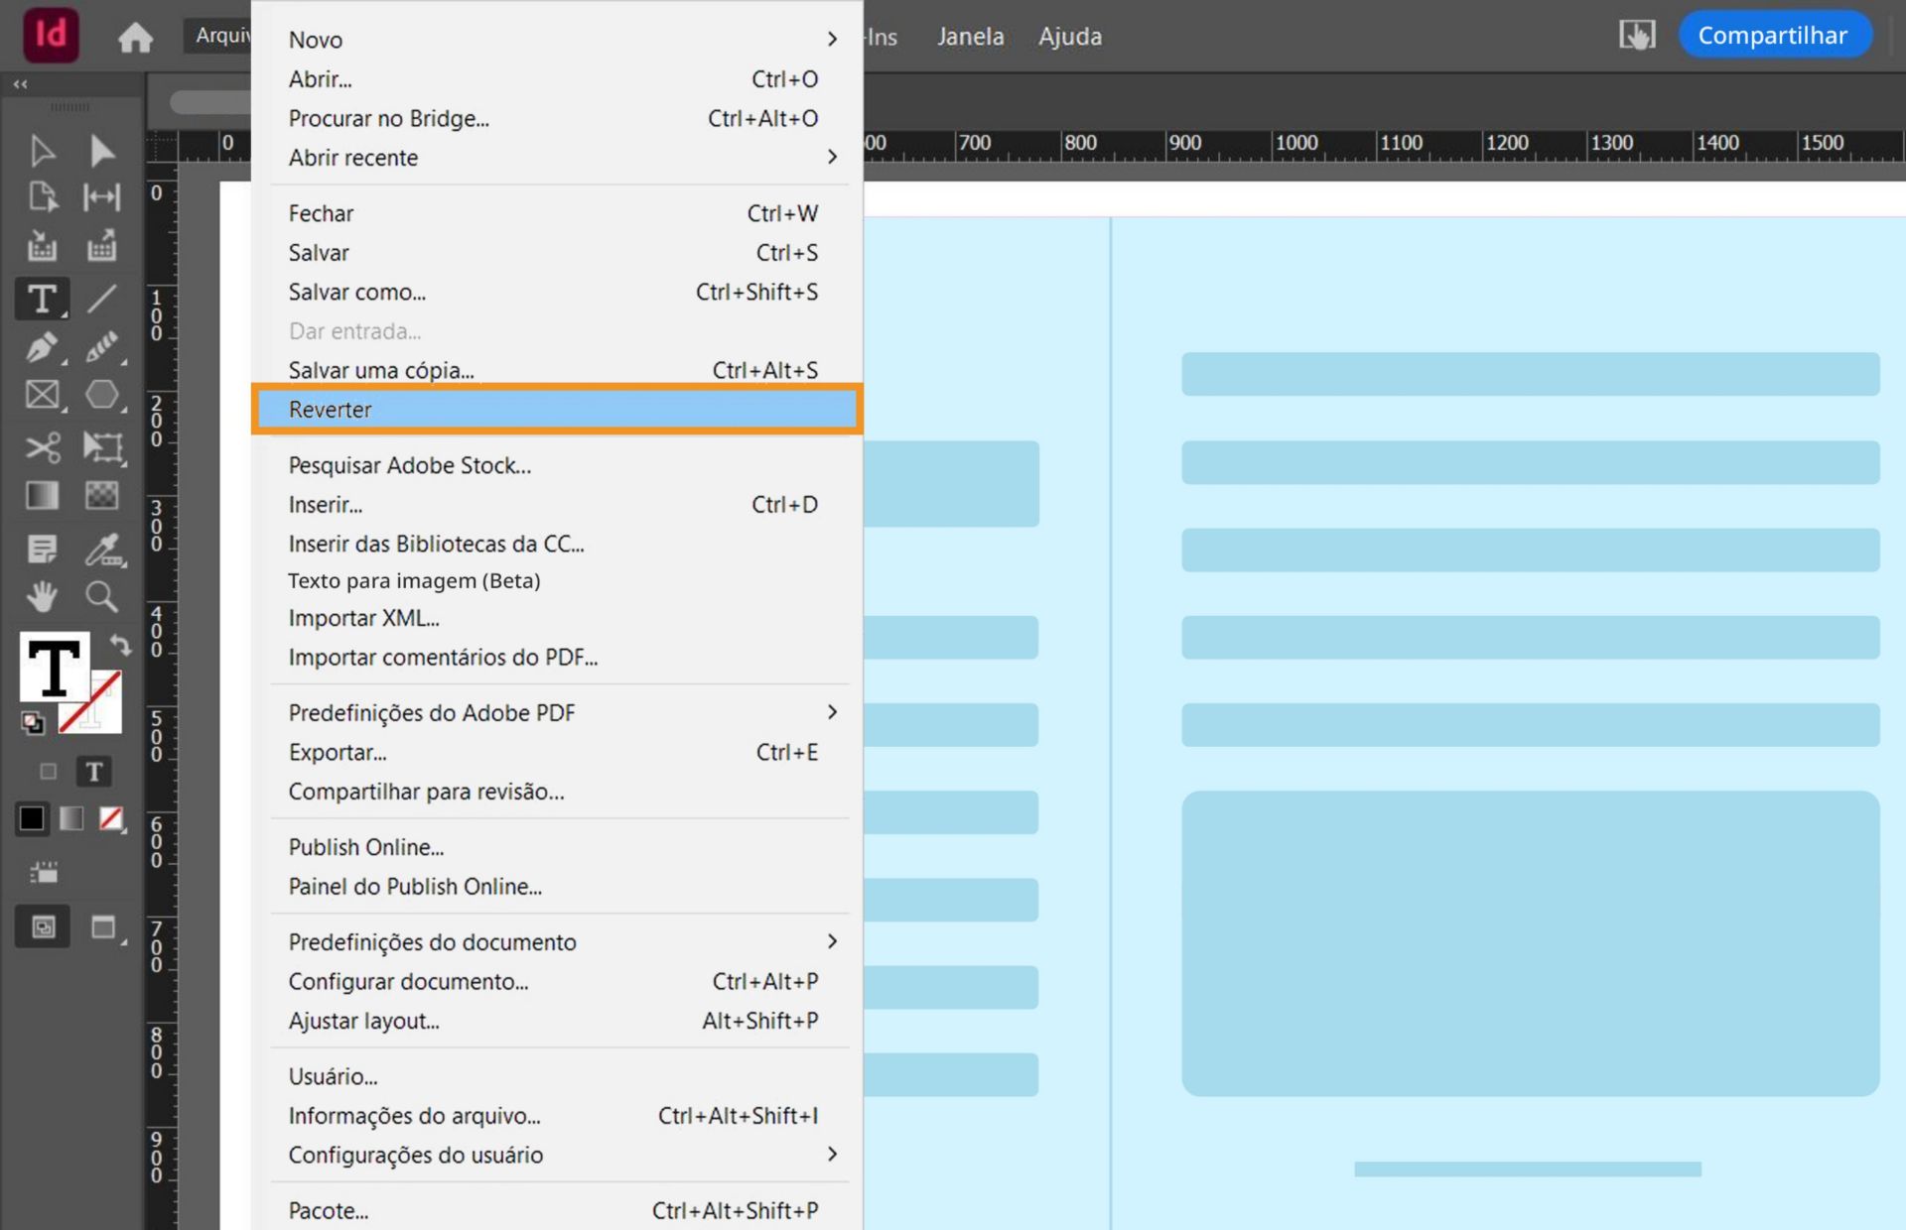Image resolution: width=1906 pixels, height=1230 pixels.
Task: Open the Abrir recente submenu
Action: pos(832,157)
